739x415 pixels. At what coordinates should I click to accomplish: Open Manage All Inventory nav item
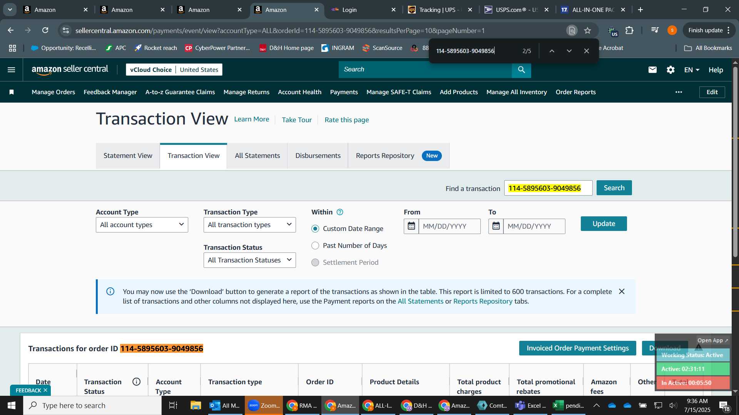point(517,92)
